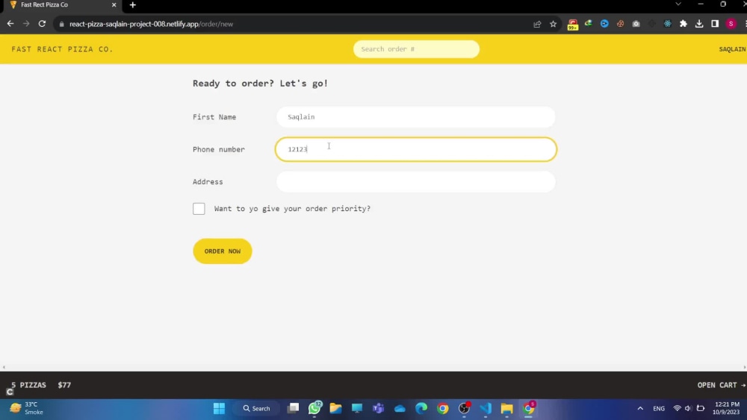
Task: Open the red extension with 99+ badge
Action: [x=573, y=25]
